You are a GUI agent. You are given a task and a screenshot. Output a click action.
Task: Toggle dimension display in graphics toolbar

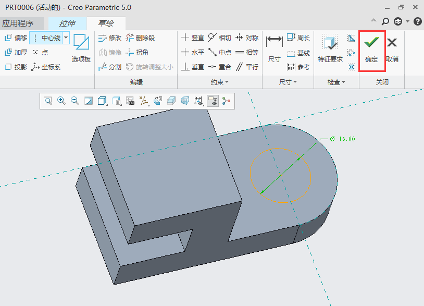(198, 101)
